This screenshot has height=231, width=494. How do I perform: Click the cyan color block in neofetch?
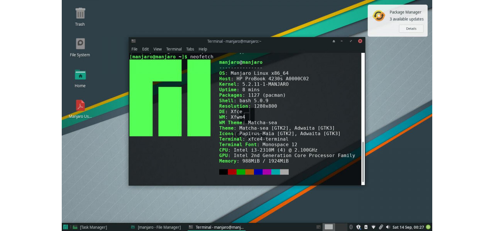coord(276,172)
